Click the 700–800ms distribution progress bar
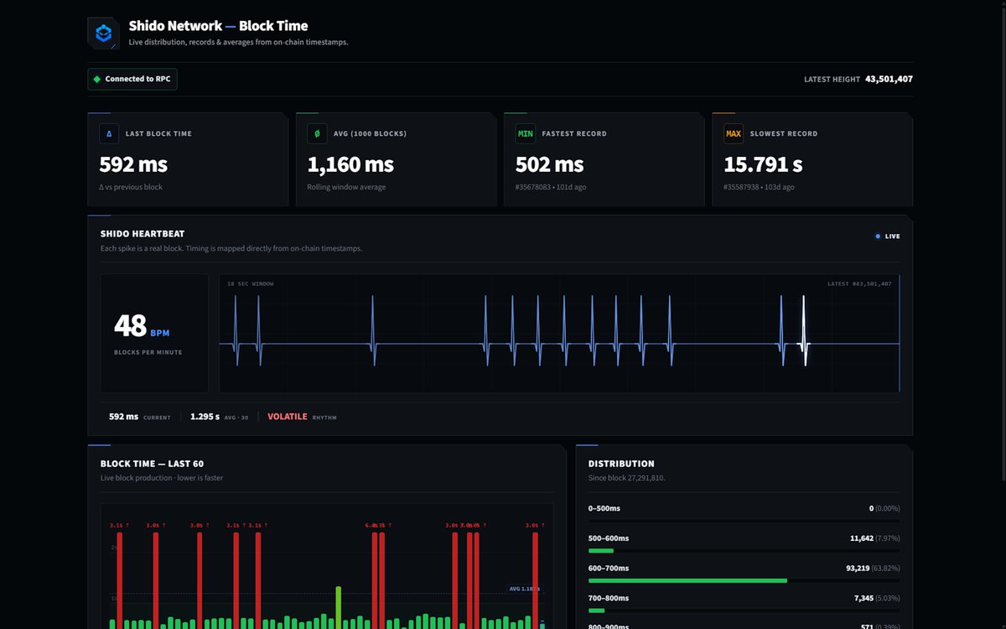Image resolution: width=1006 pixels, height=629 pixels. click(x=744, y=611)
